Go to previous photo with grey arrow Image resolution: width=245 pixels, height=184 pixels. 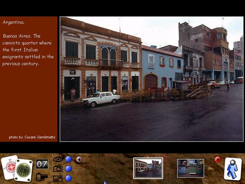pos(79,159)
